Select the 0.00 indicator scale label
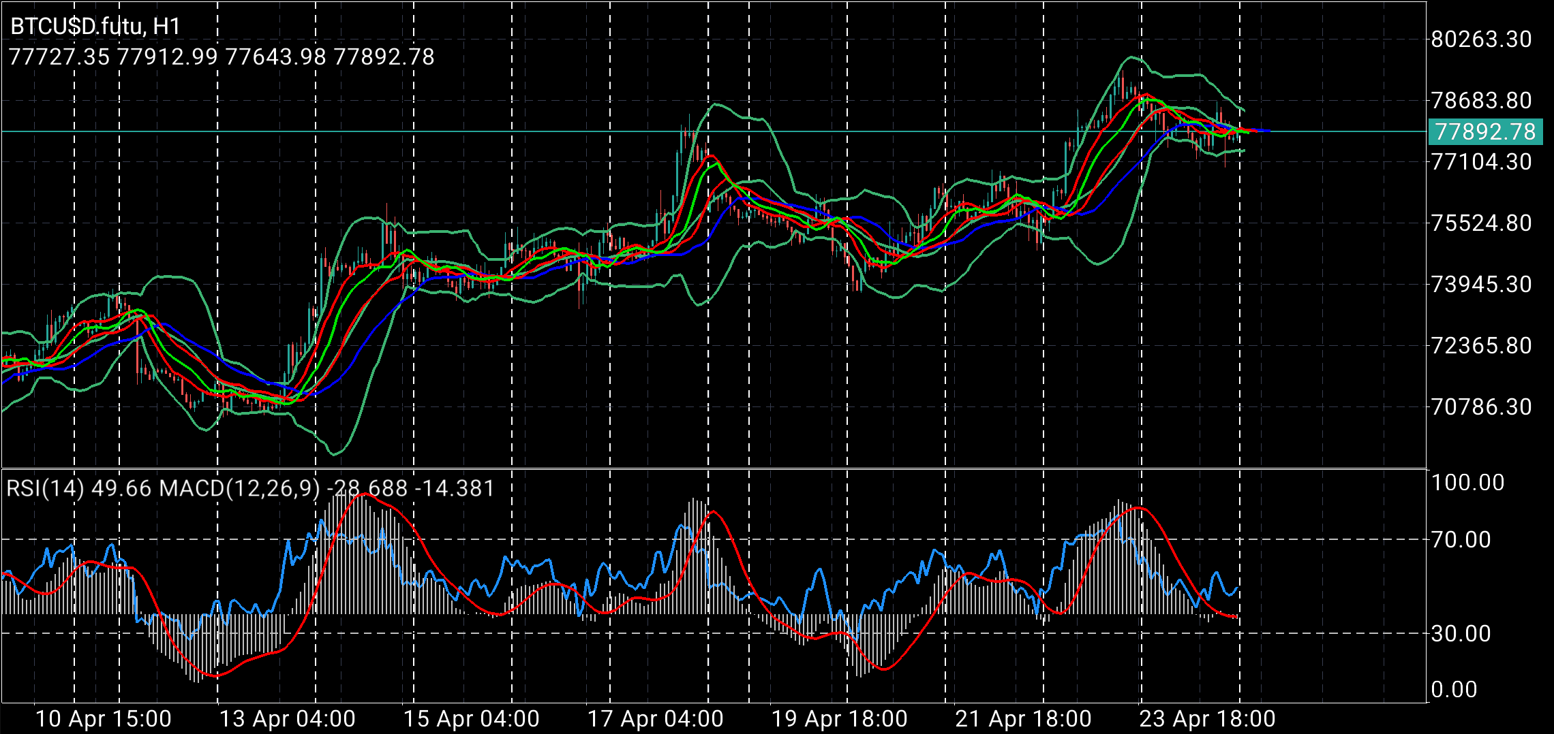The image size is (1554, 734). (x=1454, y=690)
